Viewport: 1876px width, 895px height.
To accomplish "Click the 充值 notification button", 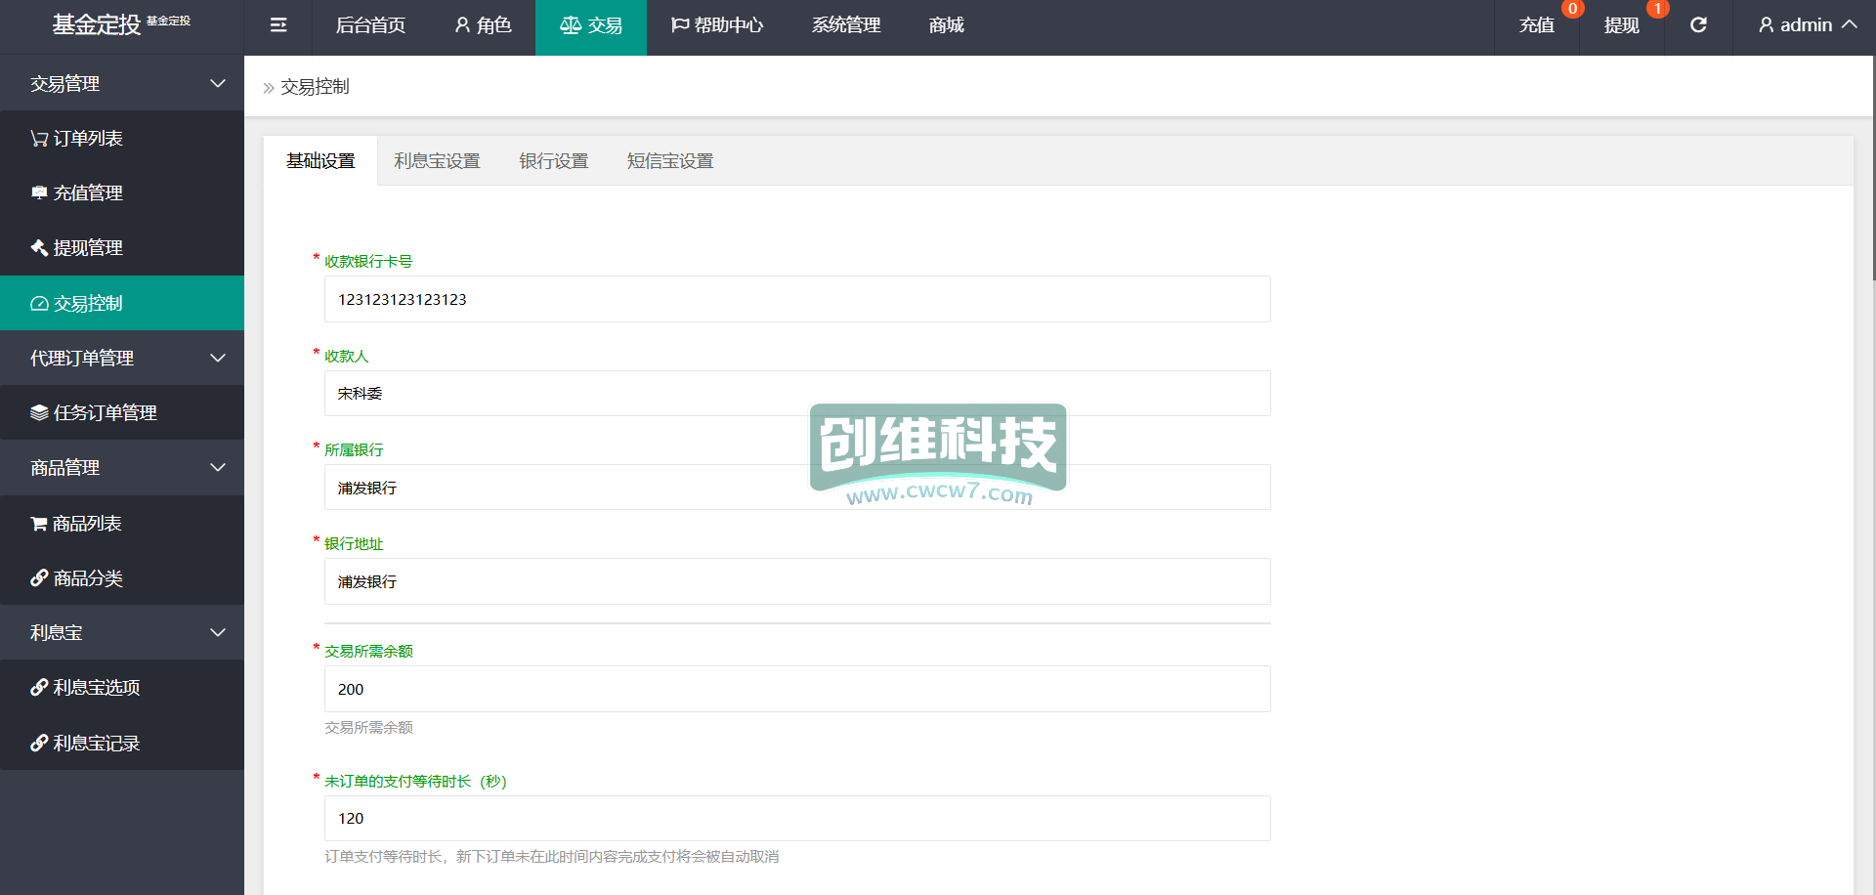I will coord(1536,25).
